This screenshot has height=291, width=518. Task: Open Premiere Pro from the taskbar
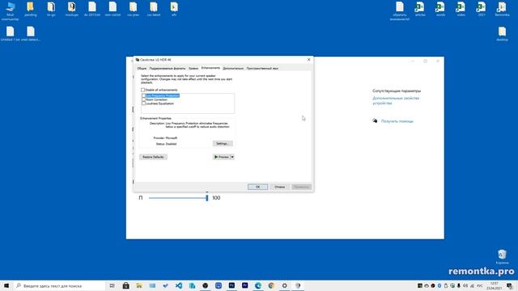pos(244,285)
